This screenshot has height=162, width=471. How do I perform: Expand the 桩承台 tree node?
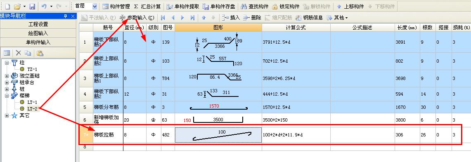pyautogui.click(x=7, y=82)
